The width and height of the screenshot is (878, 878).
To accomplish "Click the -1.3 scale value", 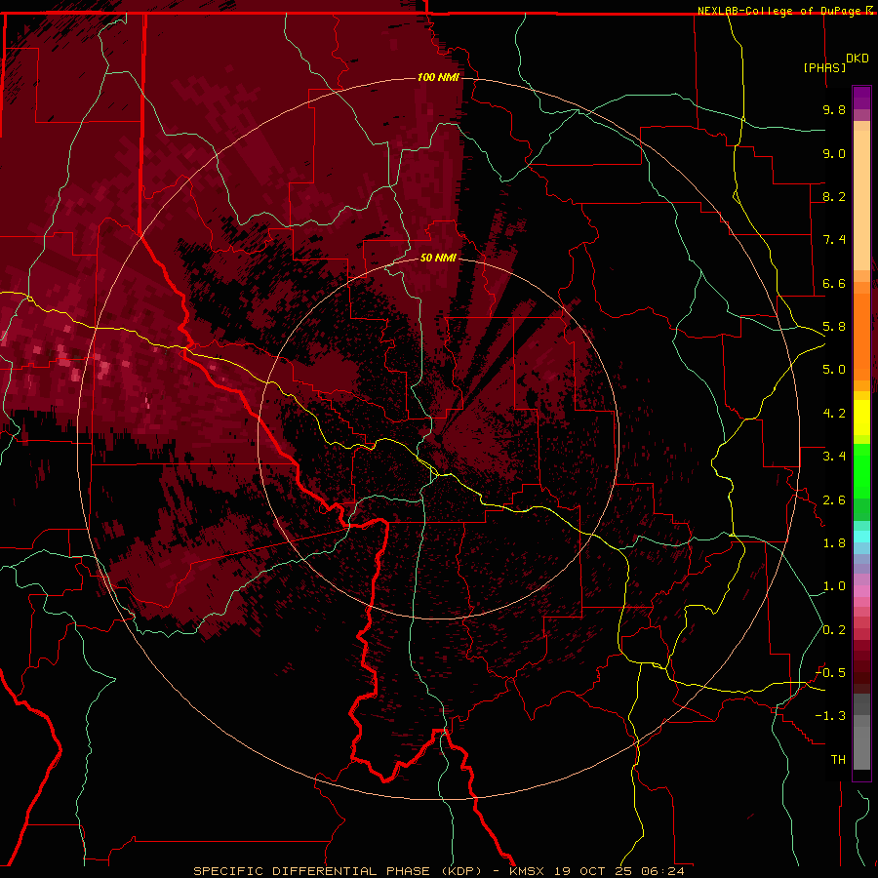I will (x=830, y=716).
